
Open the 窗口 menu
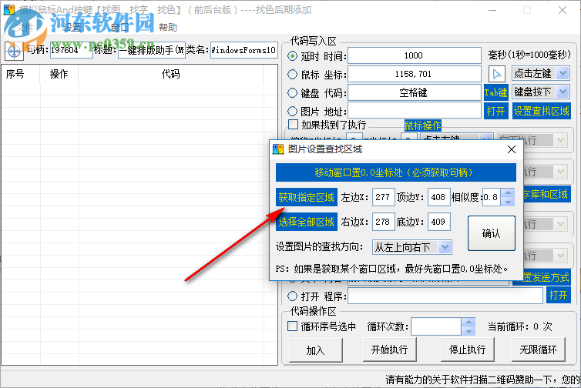[119, 28]
